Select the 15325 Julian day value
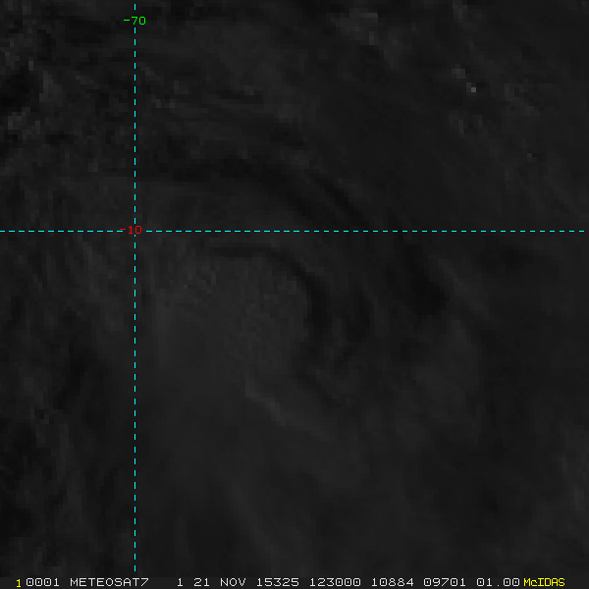This screenshot has height=589, width=589. tap(278, 582)
